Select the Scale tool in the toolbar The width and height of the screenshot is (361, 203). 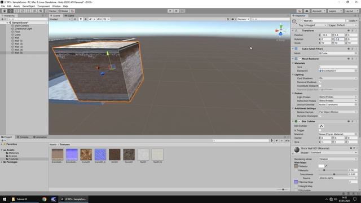click(x=23, y=11)
